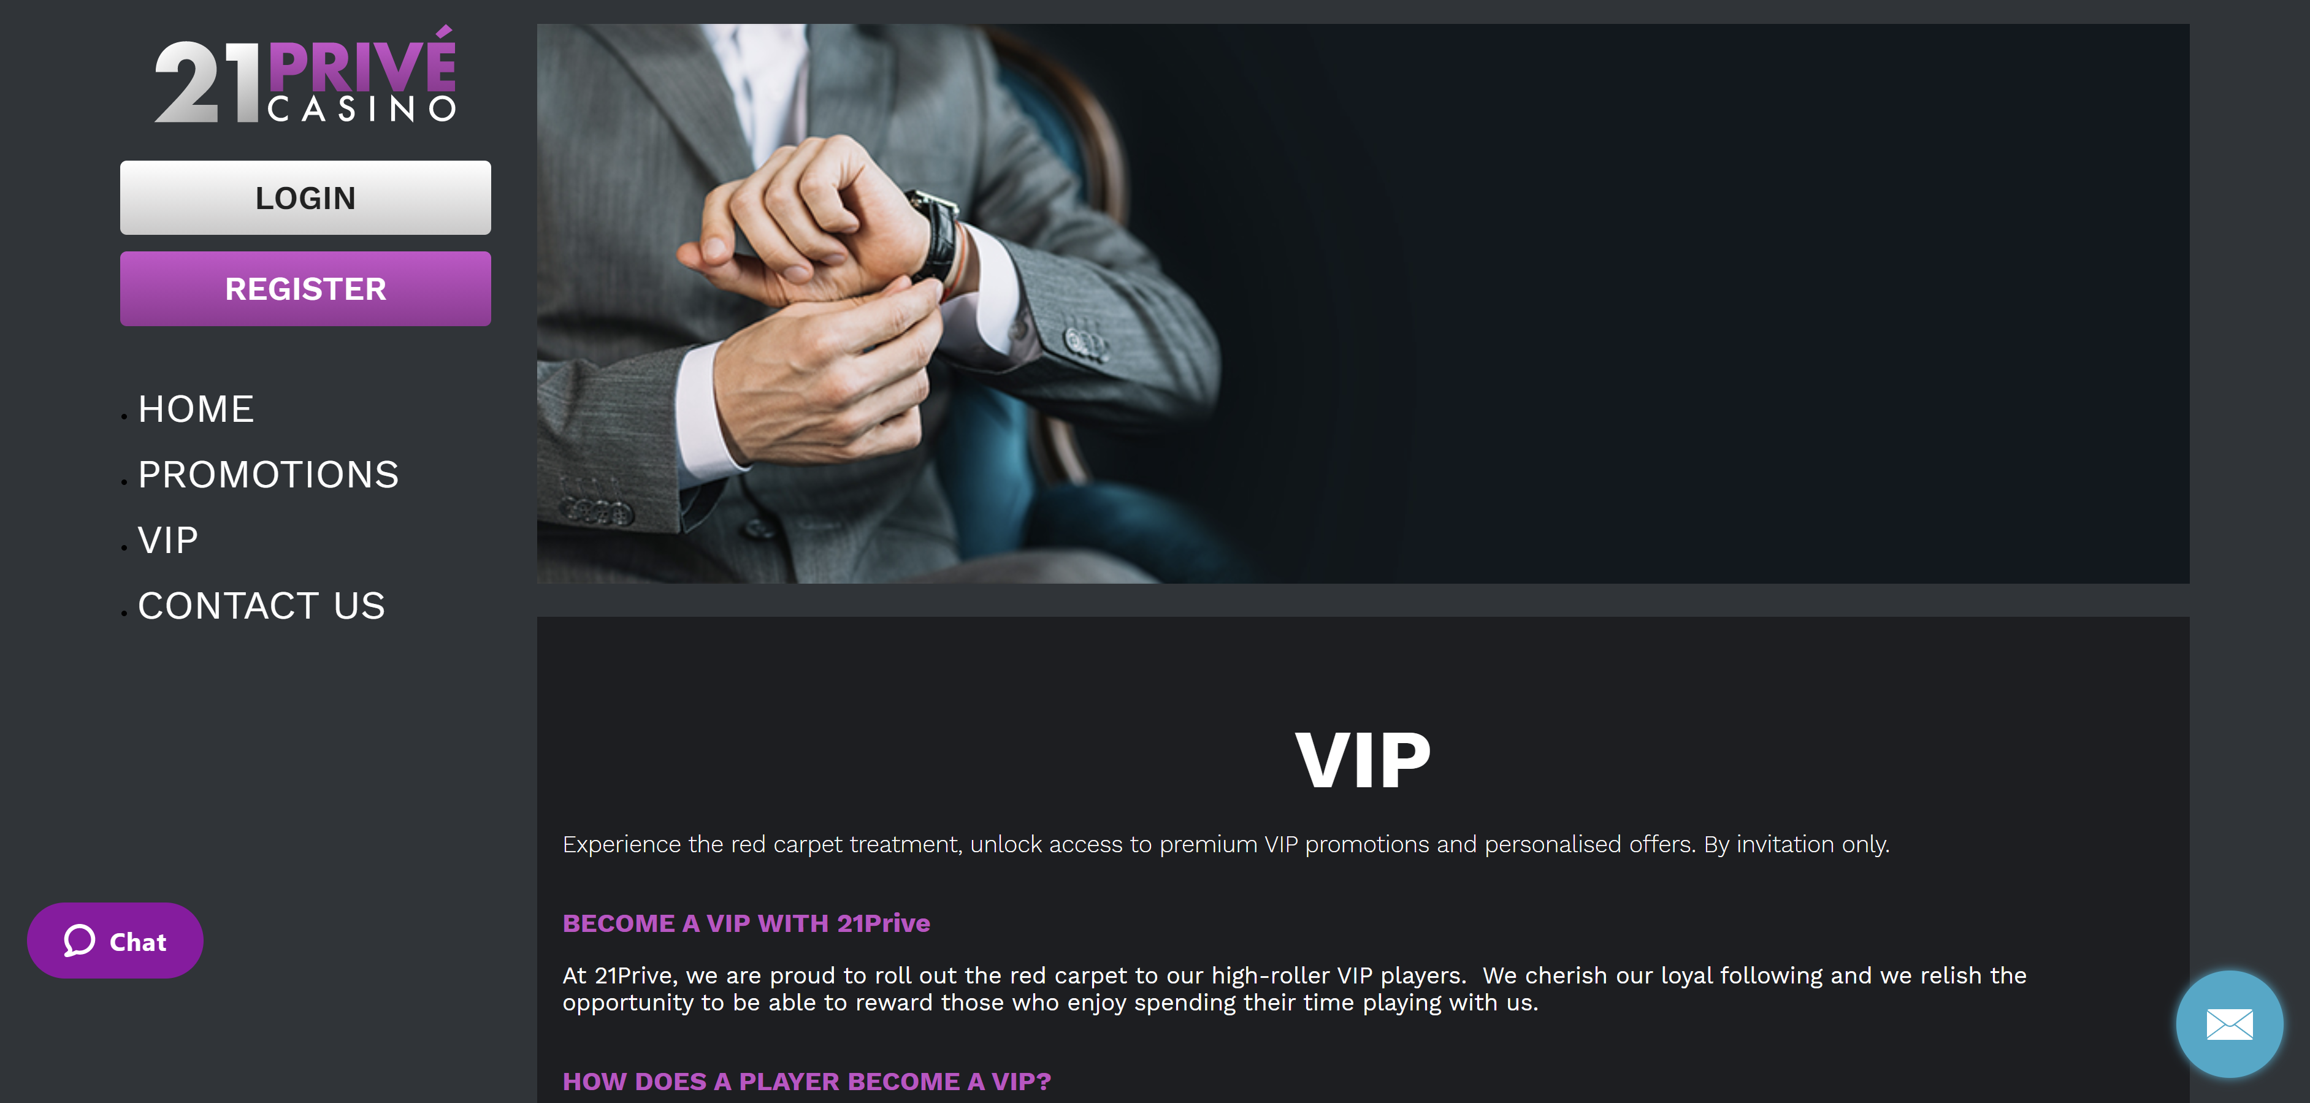Click the 21 Privé Casino logo

pos(305,74)
